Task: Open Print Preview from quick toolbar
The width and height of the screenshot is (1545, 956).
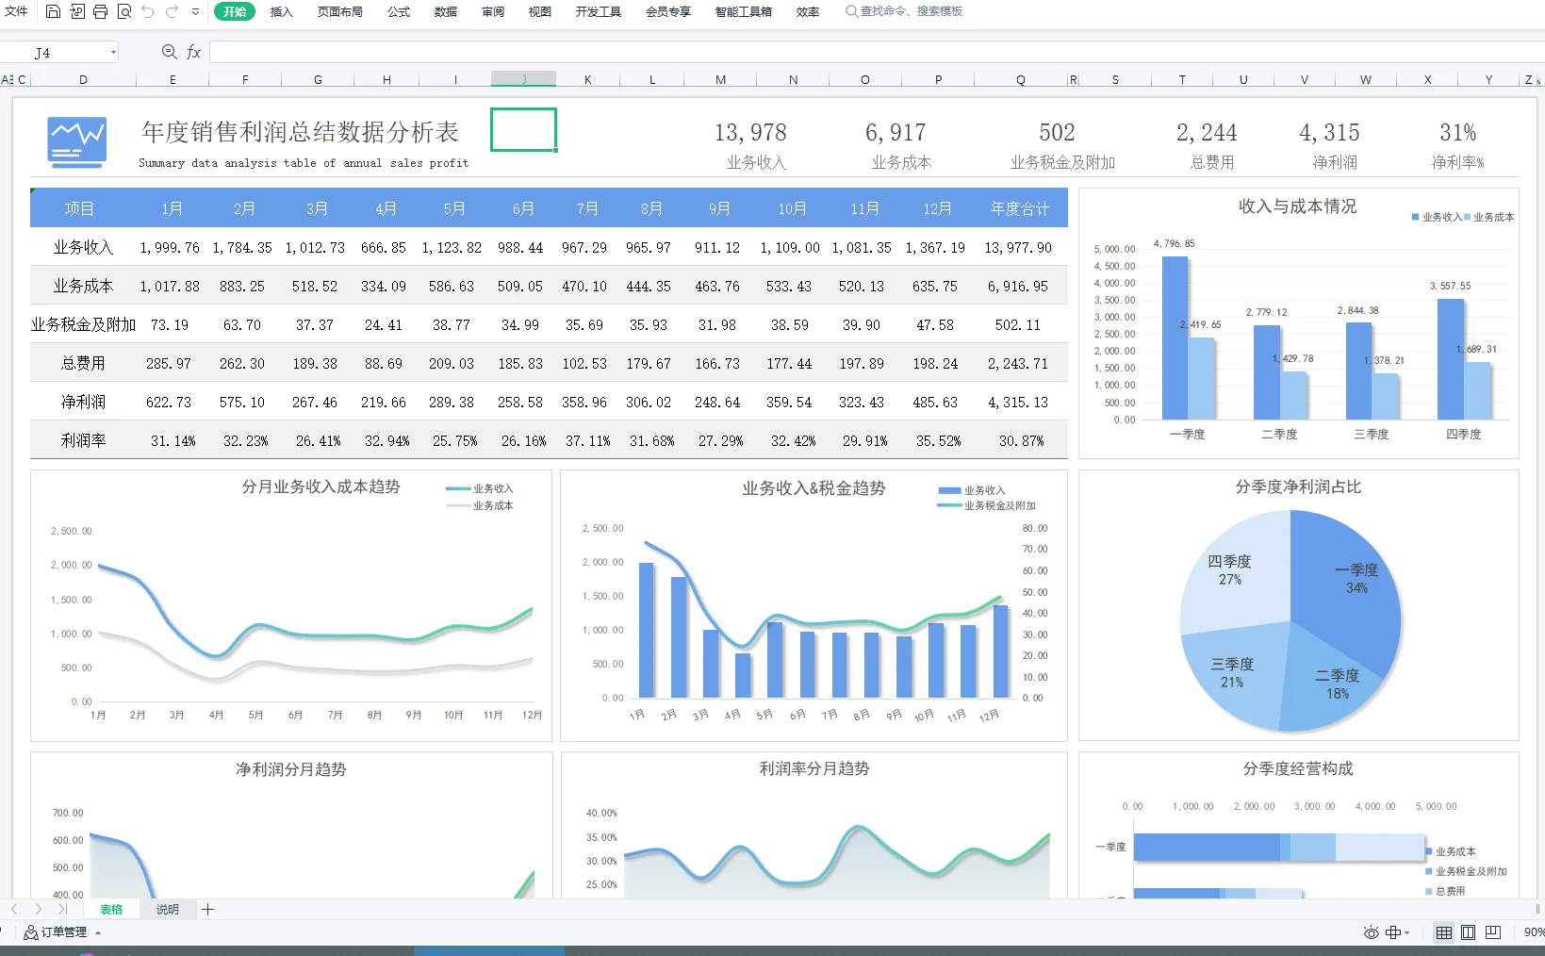Action: click(x=124, y=11)
